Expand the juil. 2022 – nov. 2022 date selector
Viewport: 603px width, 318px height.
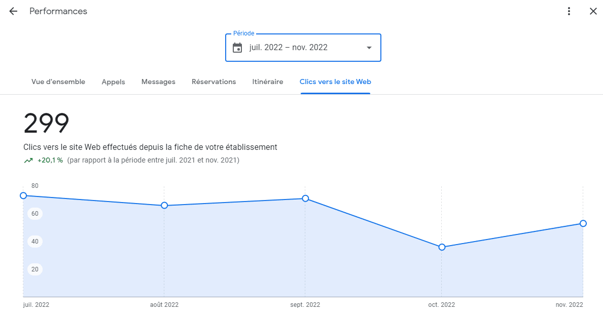point(303,47)
